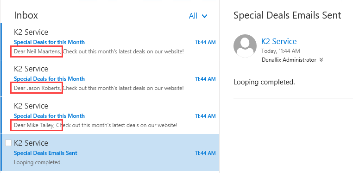
Task: Open the email addressed to Neil Maartens
Action: coord(110,42)
